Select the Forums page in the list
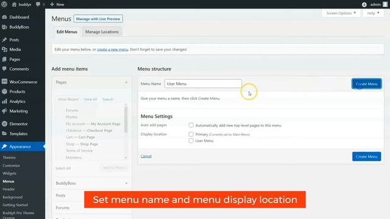This screenshot has height=219, width=390. 72,110
